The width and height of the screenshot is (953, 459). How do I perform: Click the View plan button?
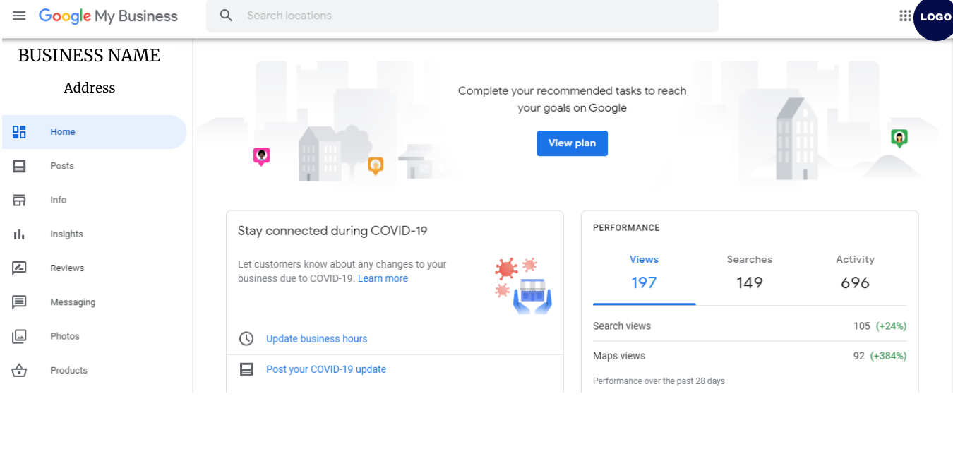(572, 143)
